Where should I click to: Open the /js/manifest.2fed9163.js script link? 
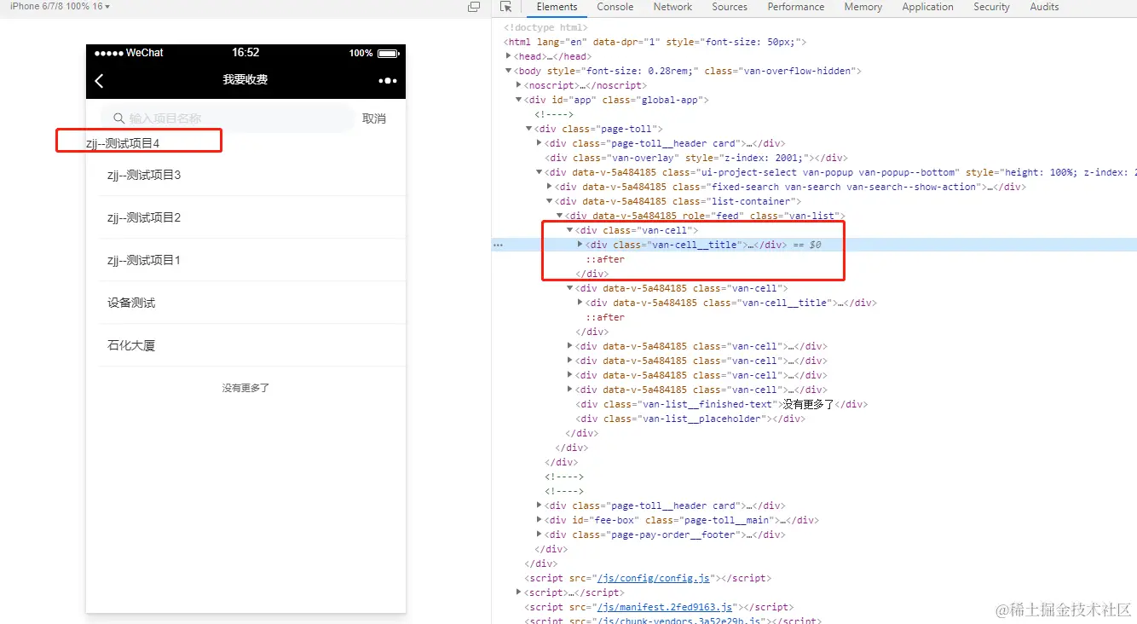(x=666, y=607)
